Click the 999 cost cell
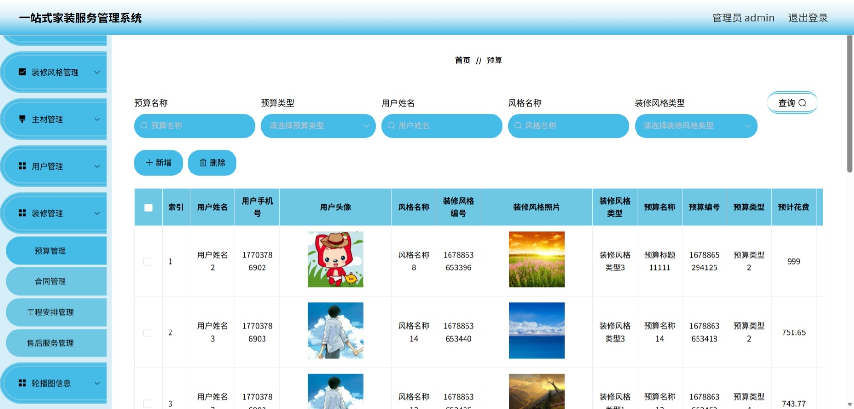Screen dimensions: 854x409 pyautogui.click(x=793, y=261)
